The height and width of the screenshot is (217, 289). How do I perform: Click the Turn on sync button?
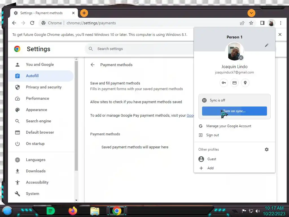click(235, 111)
